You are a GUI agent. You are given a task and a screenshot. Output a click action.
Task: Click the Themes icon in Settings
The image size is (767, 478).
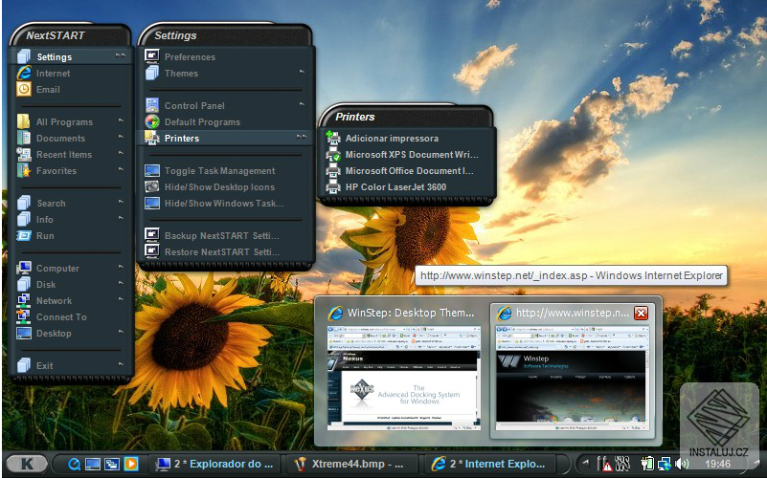[x=152, y=74]
